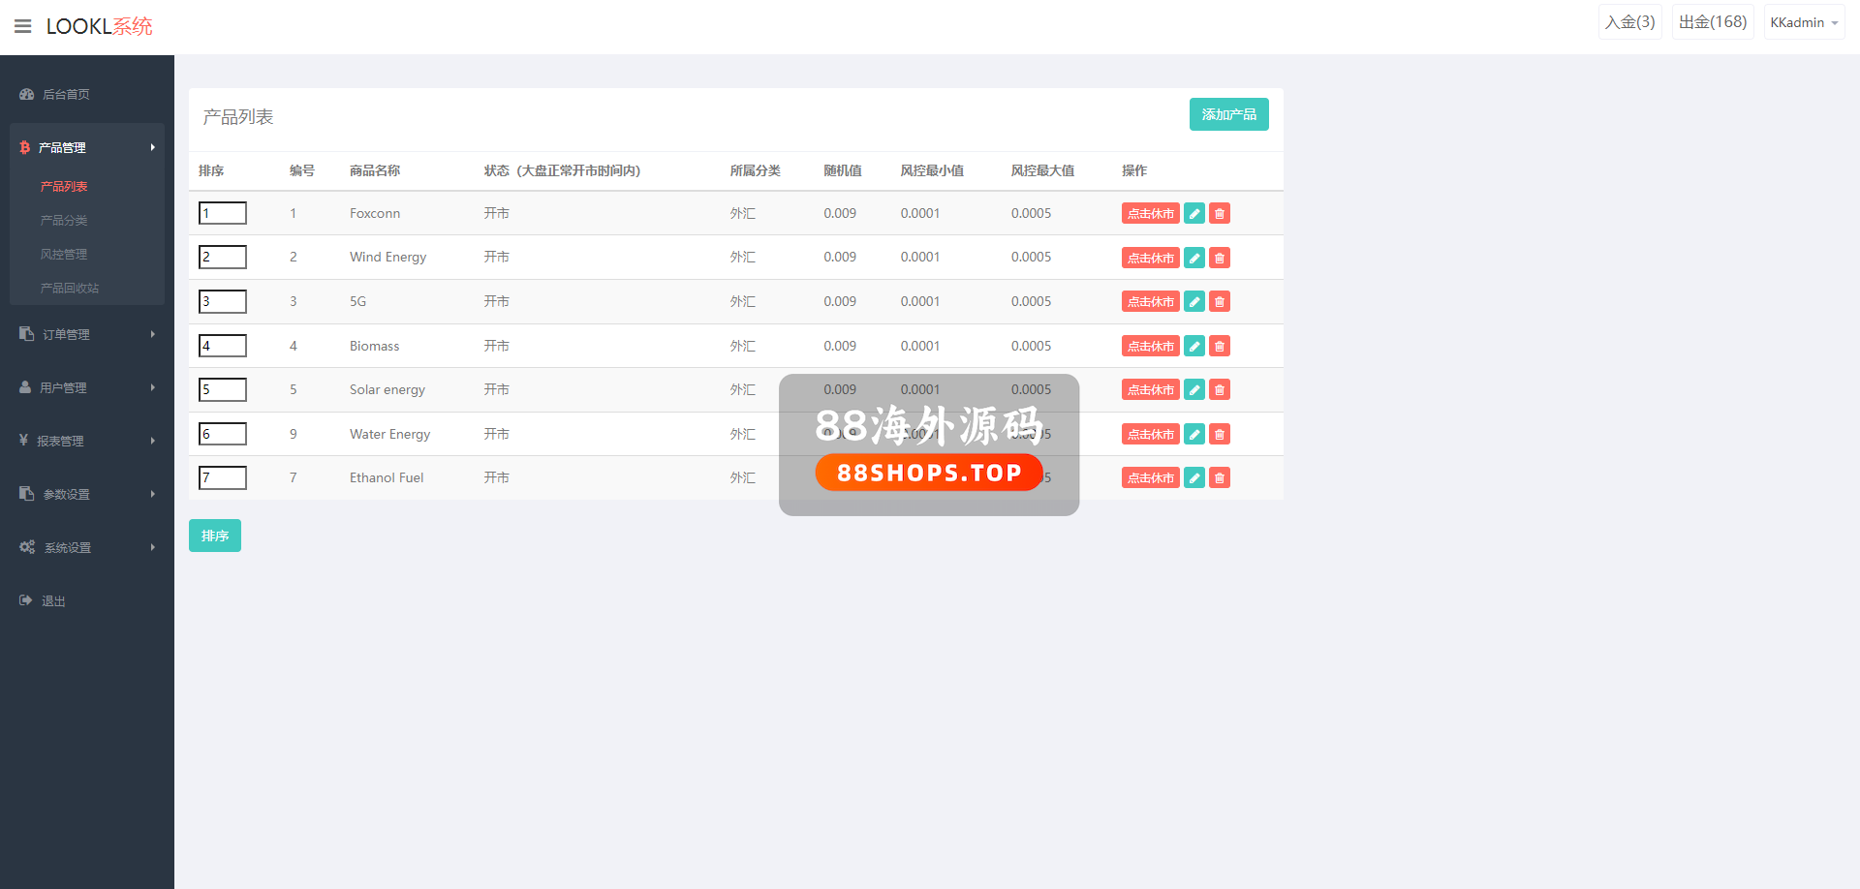
Task: Edit the Foxconn product with pencil icon
Action: pyautogui.click(x=1194, y=214)
